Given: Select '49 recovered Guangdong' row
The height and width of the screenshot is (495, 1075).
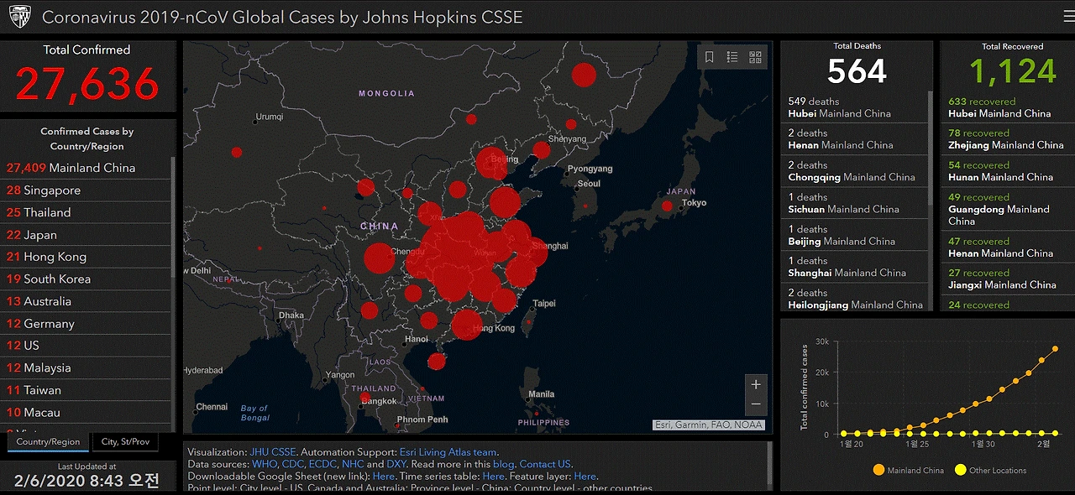Looking at the screenshot, I should pos(1006,209).
